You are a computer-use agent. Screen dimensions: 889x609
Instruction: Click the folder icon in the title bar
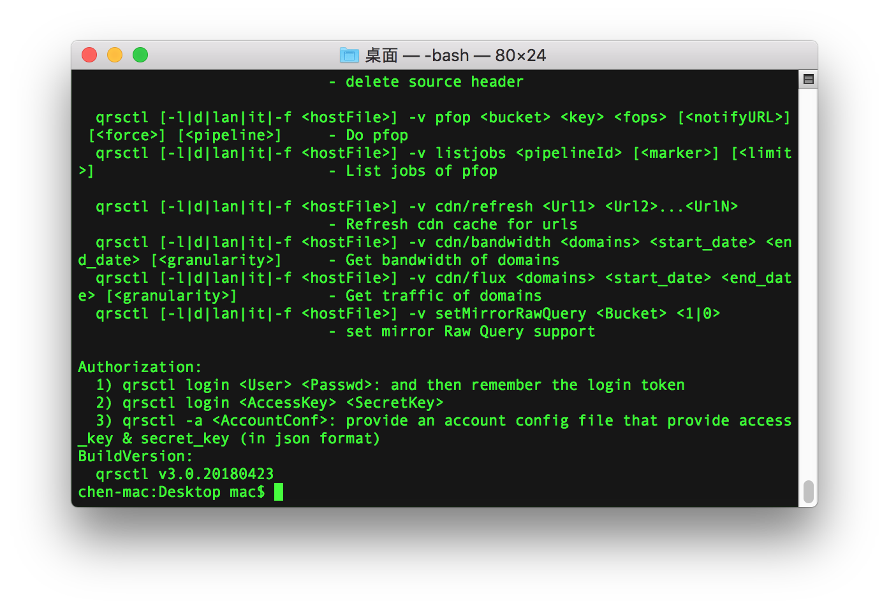[x=349, y=55]
